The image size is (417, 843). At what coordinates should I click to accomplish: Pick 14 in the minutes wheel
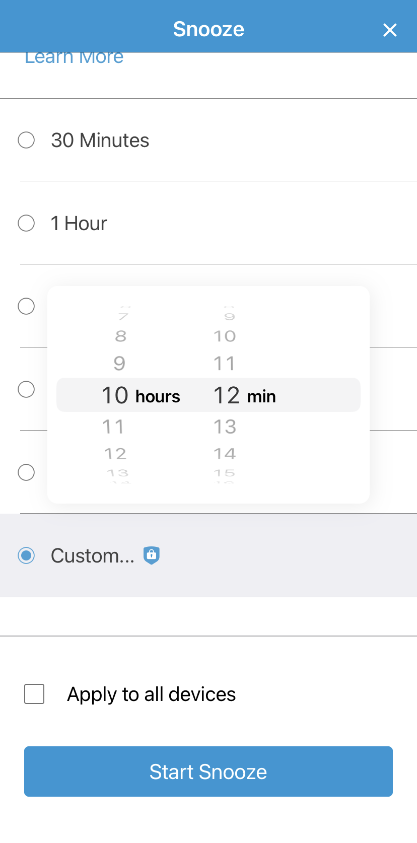click(x=225, y=454)
